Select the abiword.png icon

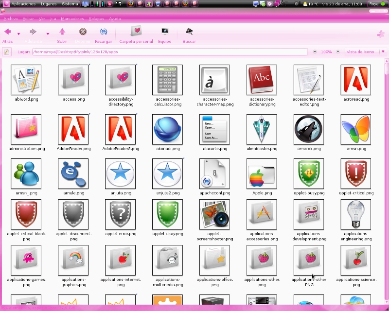[26, 80]
